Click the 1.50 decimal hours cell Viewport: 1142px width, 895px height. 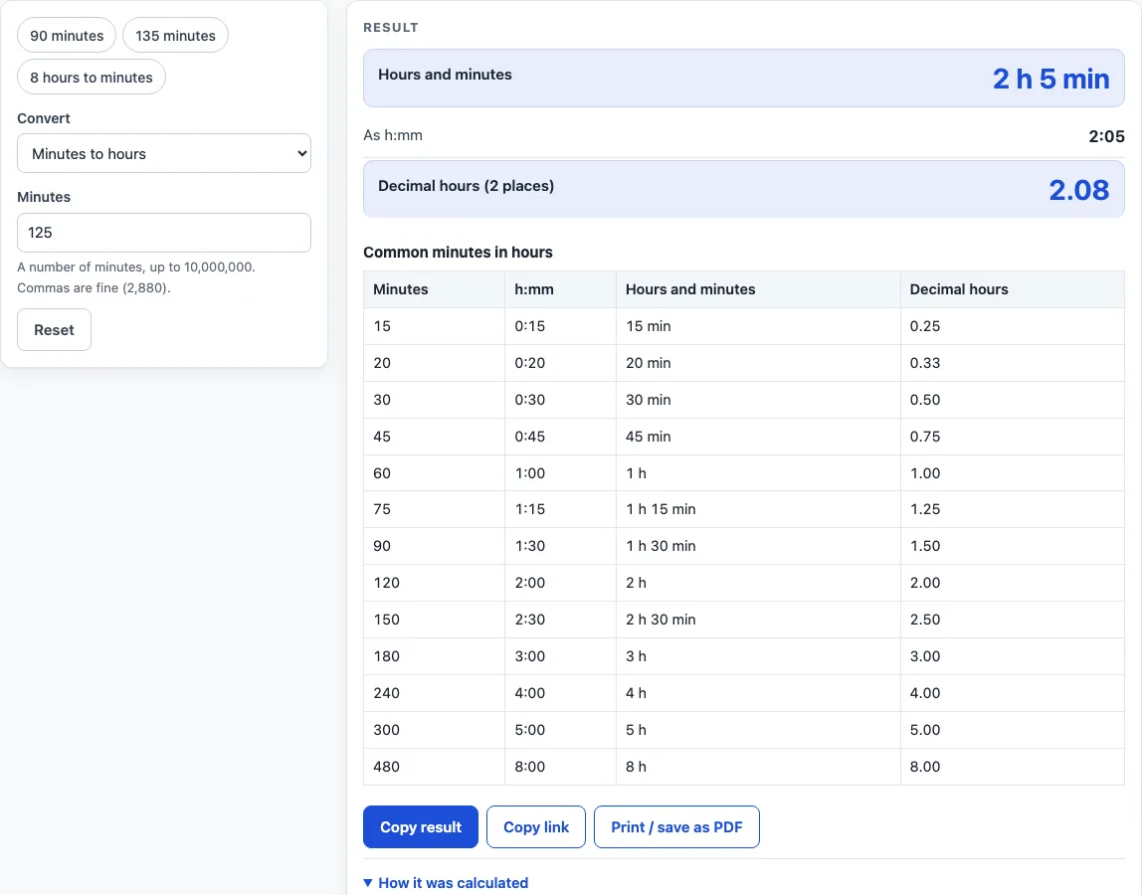click(1013, 546)
